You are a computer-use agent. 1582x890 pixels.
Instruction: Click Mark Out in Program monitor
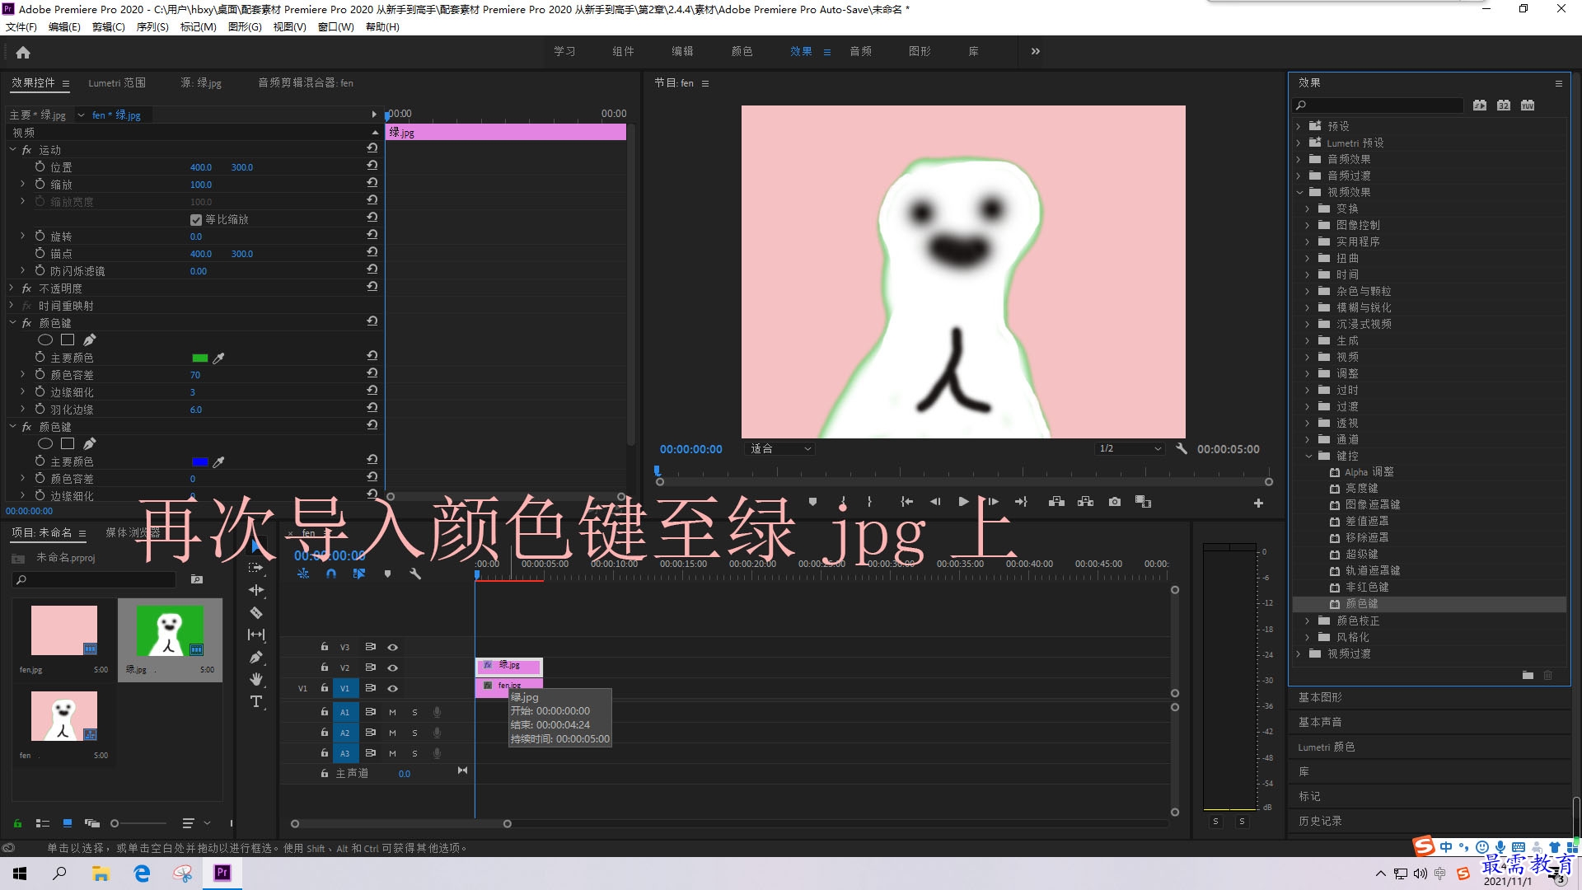click(870, 502)
